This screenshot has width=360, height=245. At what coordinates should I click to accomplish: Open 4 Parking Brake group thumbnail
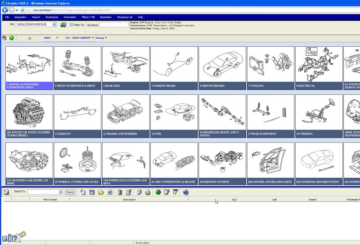point(174,68)
